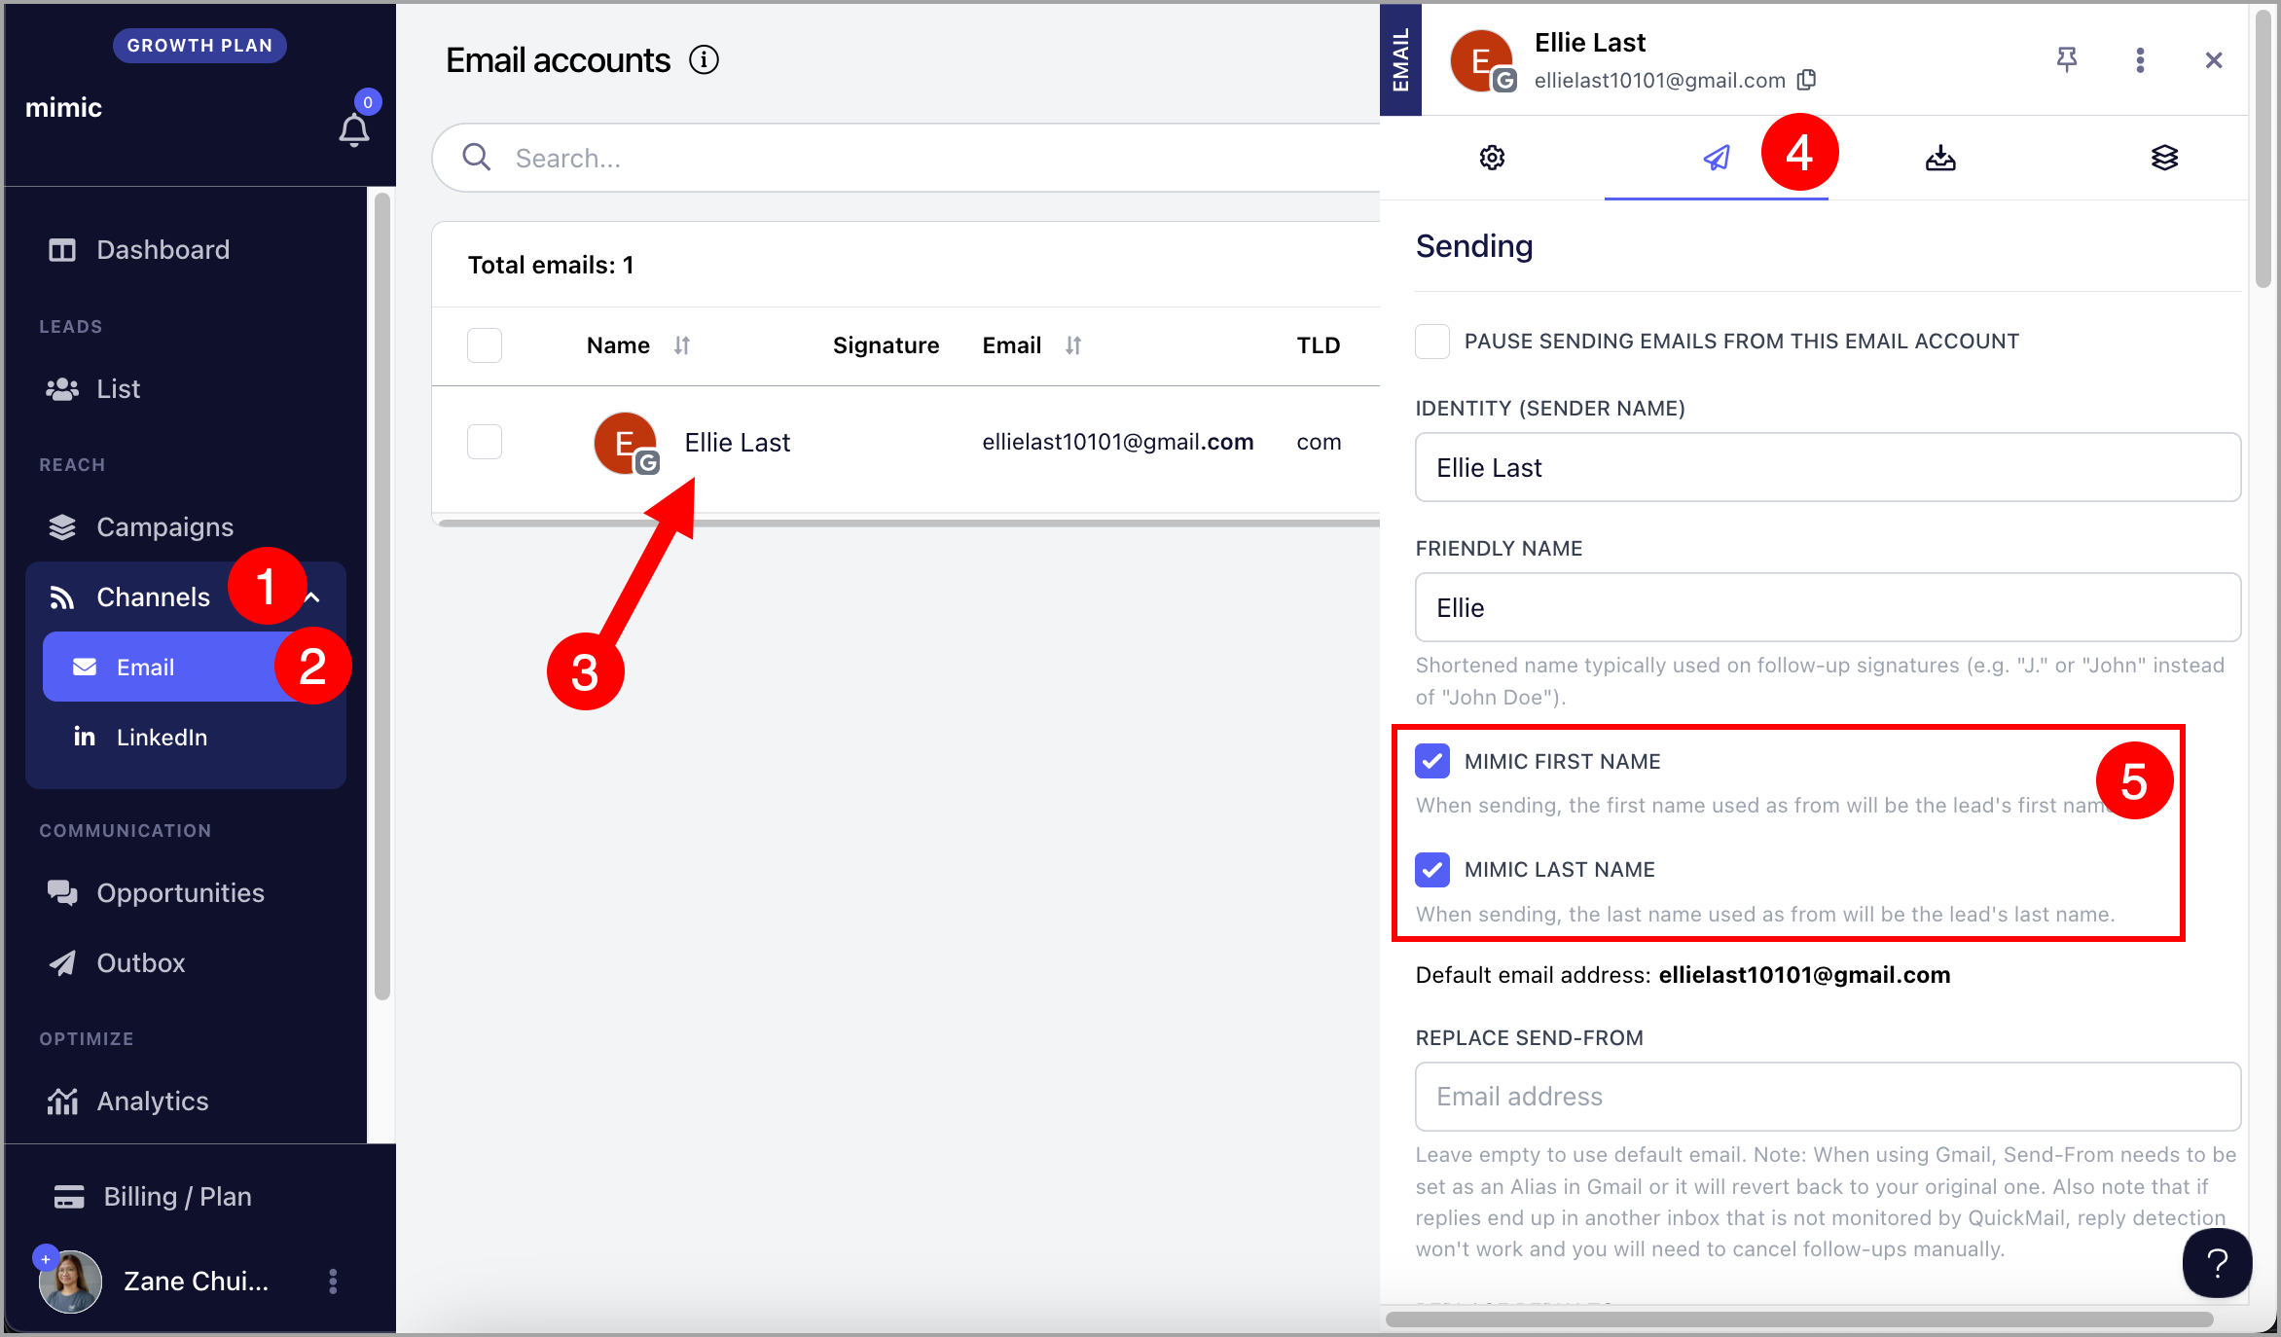Open Campaigns in the sidebar

164,527
